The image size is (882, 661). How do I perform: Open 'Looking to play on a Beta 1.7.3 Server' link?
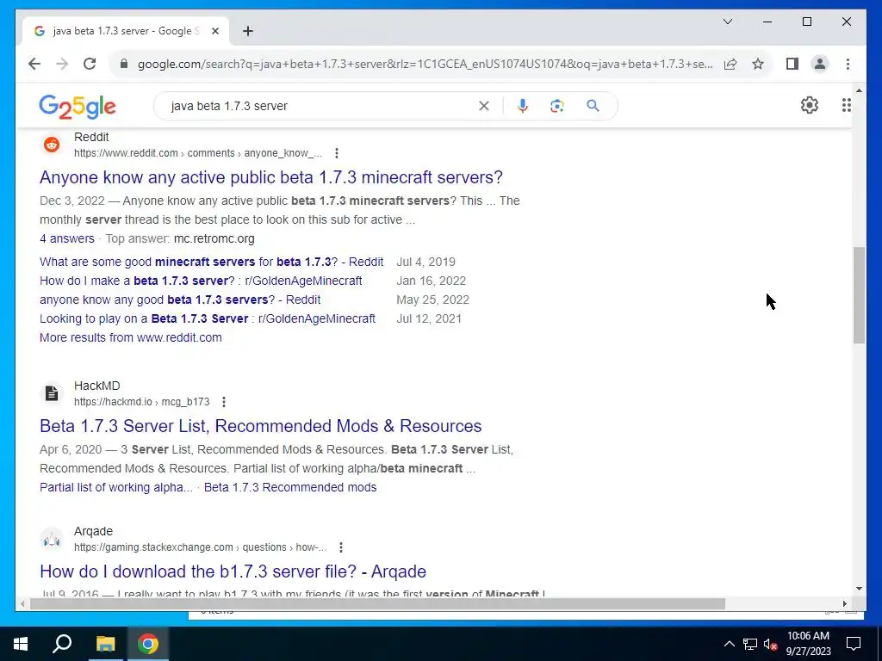(x=208, y=318)
